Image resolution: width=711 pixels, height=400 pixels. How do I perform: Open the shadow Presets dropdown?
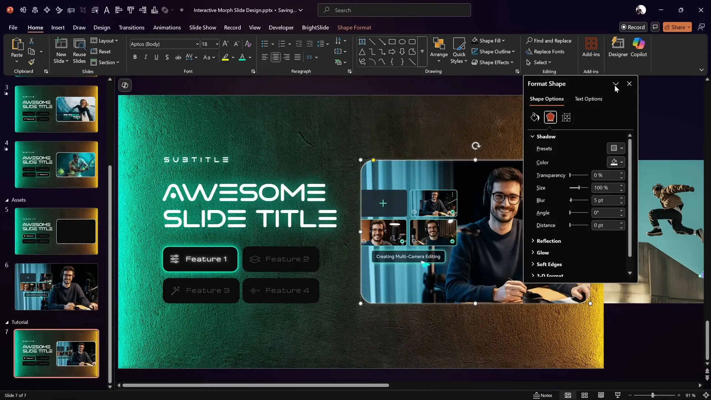pyautogui.click(x=616, y=148)
